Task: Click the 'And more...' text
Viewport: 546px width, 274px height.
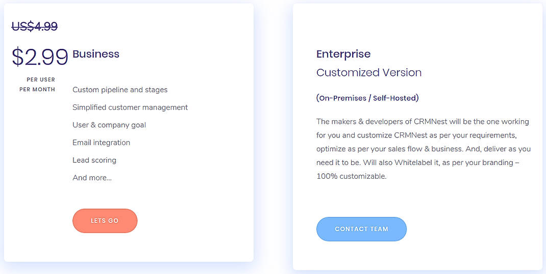Action: click(92, 178)
